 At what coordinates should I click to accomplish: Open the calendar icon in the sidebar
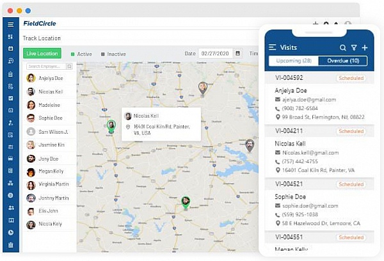[x=10, y=49]
